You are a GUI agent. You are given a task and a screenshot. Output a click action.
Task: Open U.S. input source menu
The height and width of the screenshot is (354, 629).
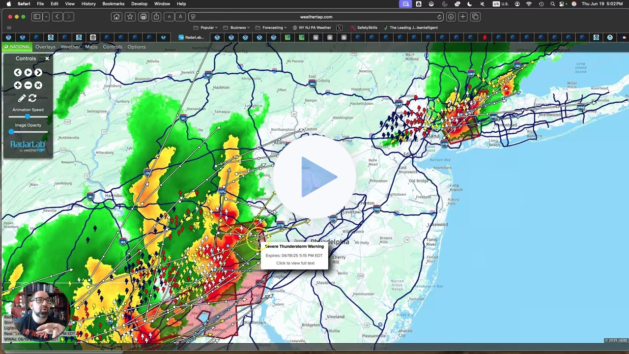click(x=501, y=4)
